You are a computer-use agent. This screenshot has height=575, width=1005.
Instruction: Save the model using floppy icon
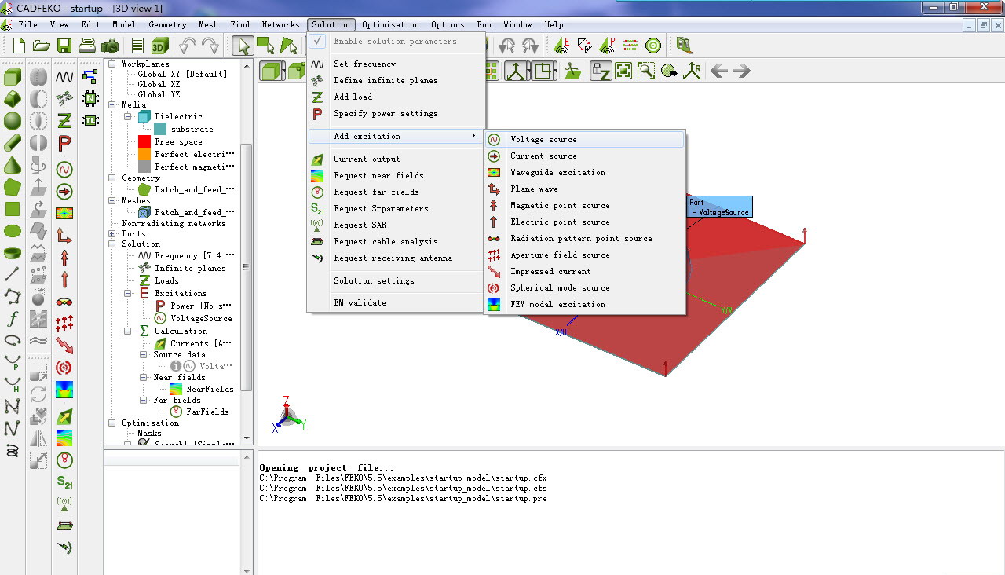[x=64, y=46]
